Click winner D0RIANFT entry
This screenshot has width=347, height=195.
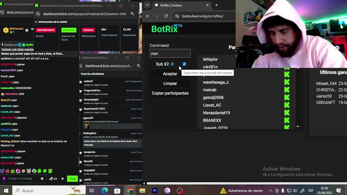click(x=332, y=103)
